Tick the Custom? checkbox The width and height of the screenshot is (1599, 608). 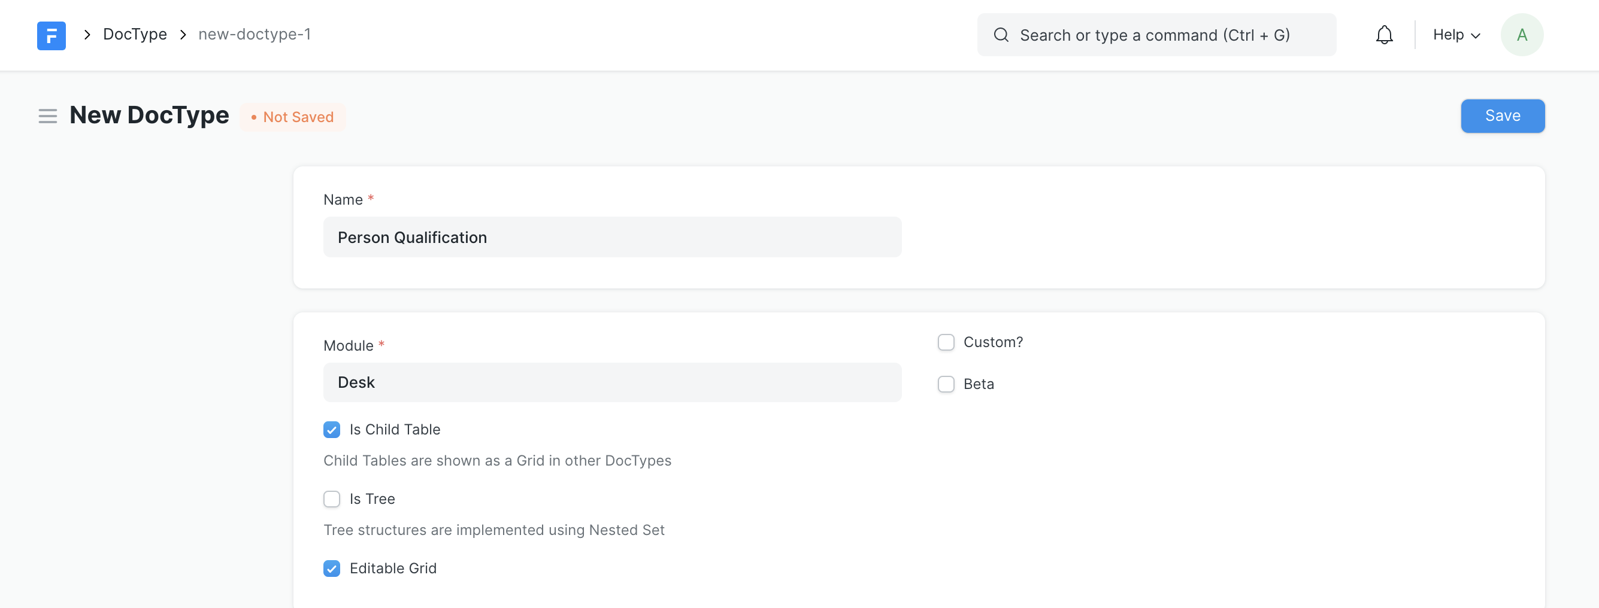[x=946, y=342]
